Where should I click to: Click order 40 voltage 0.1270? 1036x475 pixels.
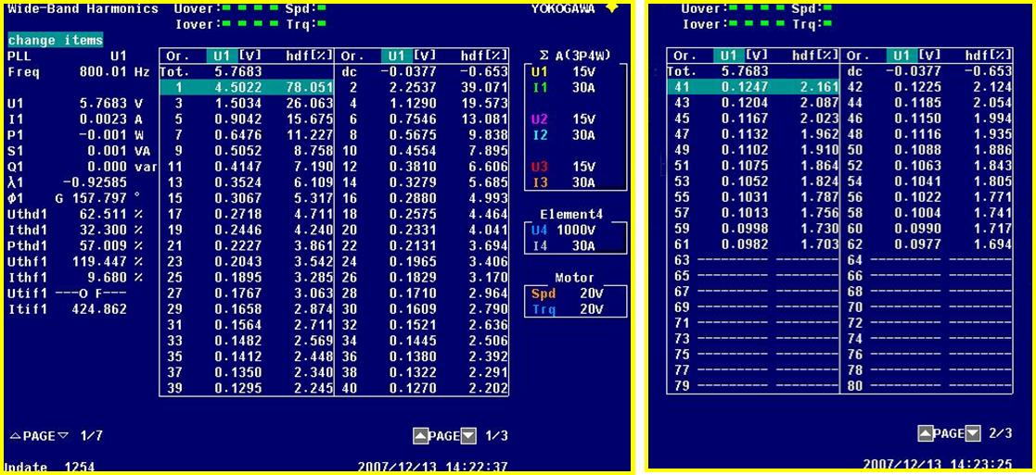pos(413,389)
